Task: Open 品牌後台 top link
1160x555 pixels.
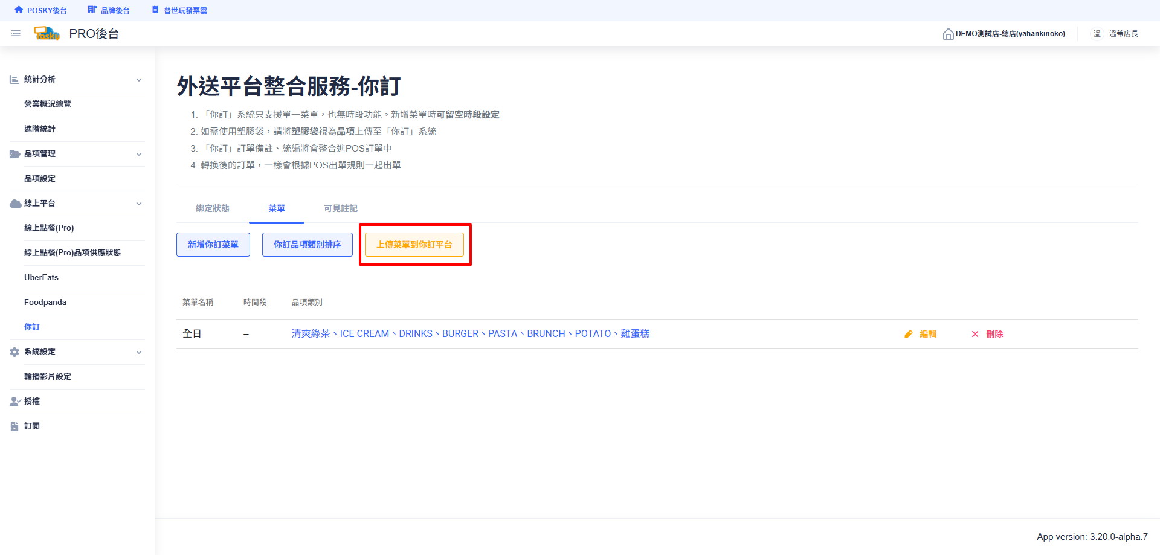Action: click(109, 10)
